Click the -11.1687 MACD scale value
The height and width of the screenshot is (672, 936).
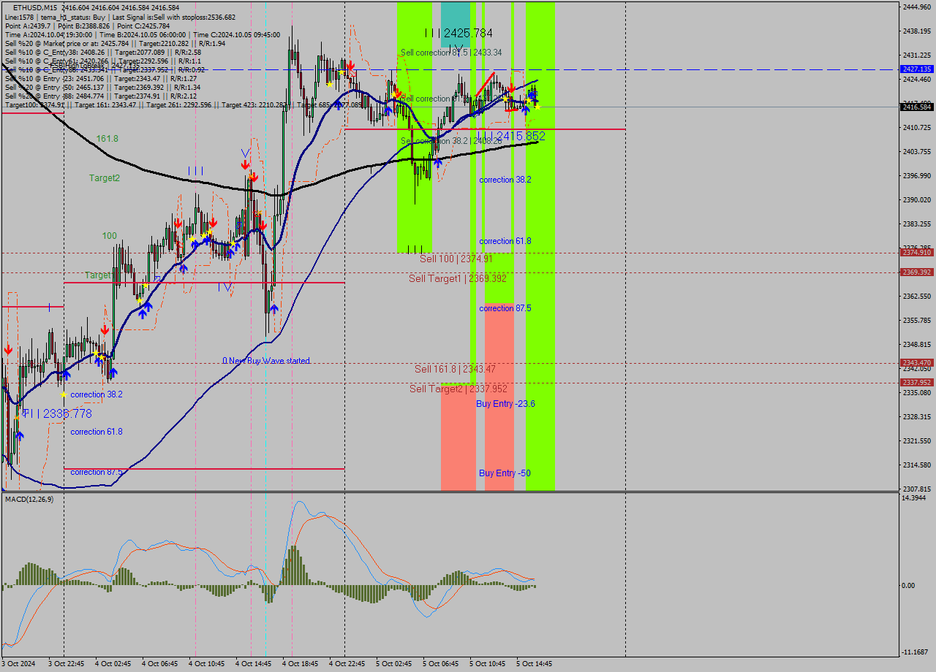pos(916,652)
